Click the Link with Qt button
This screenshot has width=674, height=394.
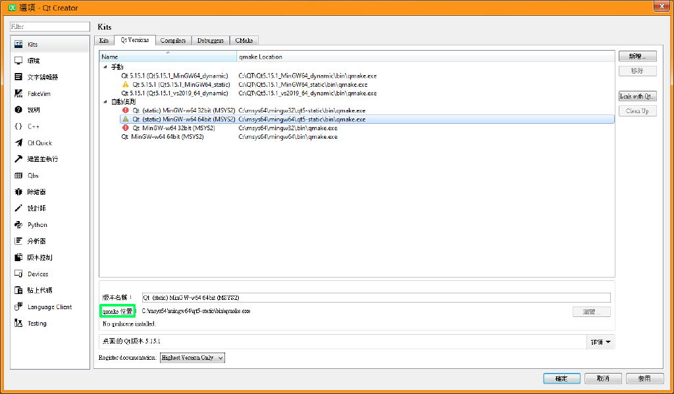point(637,96)
